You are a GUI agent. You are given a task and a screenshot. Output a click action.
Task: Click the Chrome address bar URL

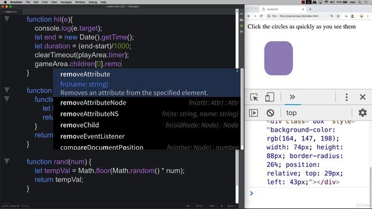point(299,16)
